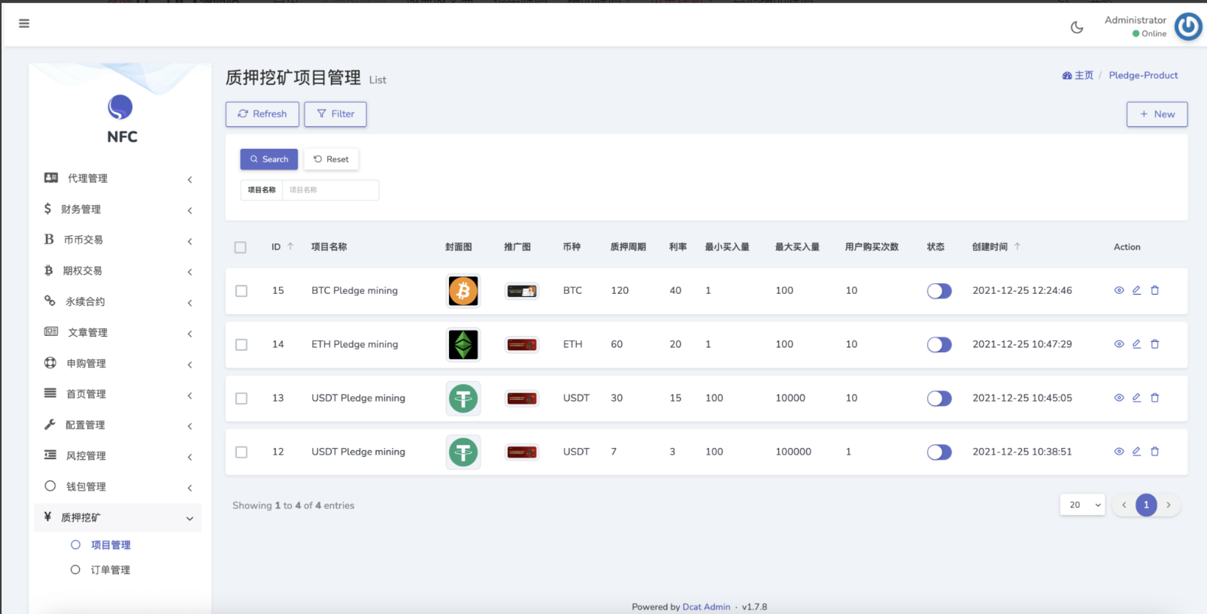Click trash icon for row ID 12
Image resolution: width=1207 pixels, height=614 pixels.
[x=1155, y=452]
